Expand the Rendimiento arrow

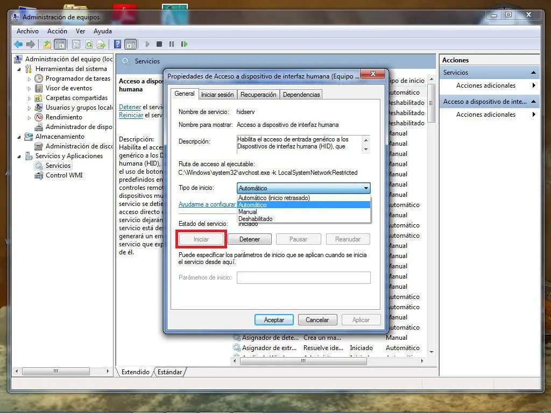click(29, 118)
